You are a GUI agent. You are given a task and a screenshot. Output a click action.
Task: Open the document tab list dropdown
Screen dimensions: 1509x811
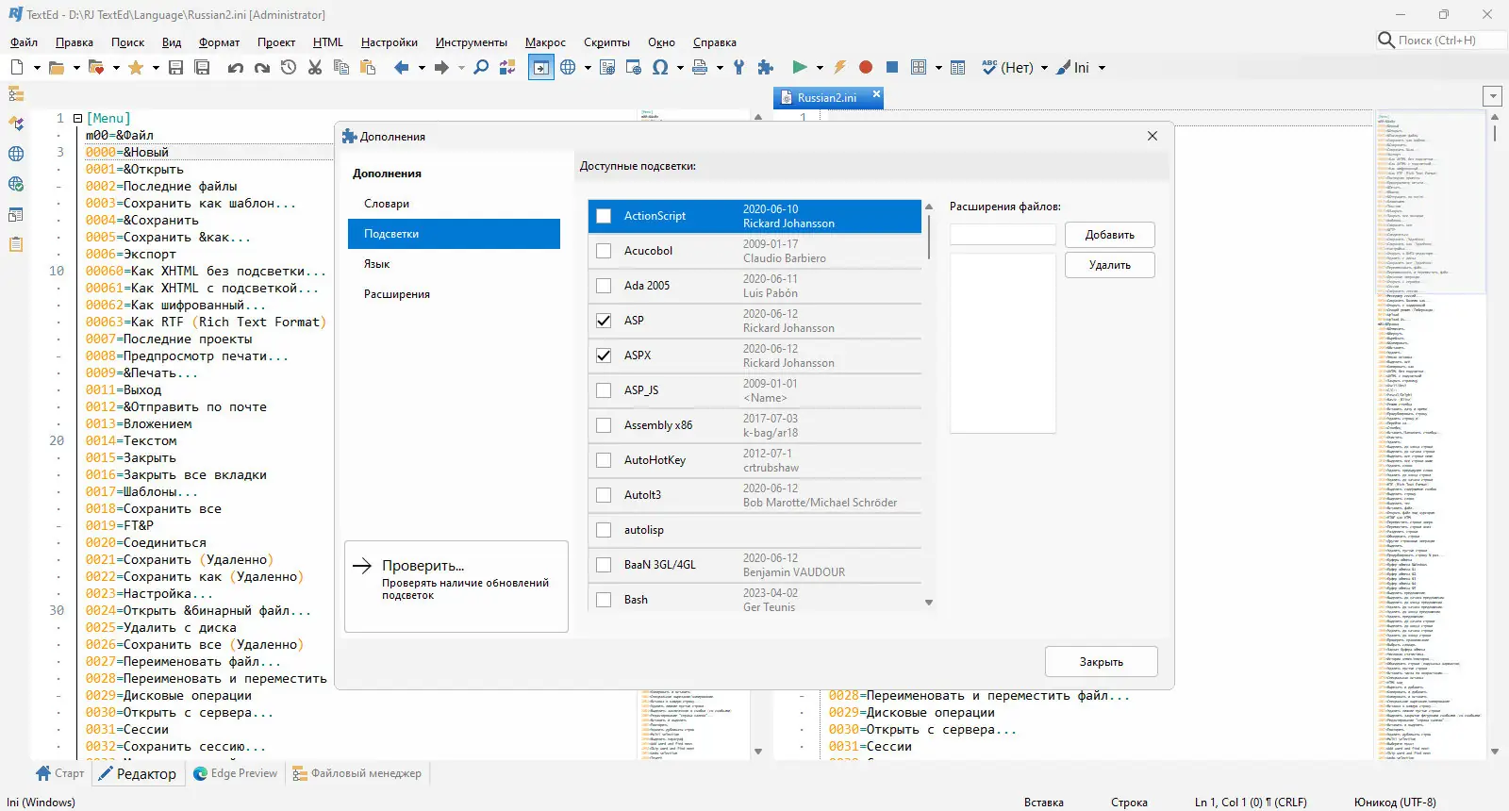tap(1492, 96)
